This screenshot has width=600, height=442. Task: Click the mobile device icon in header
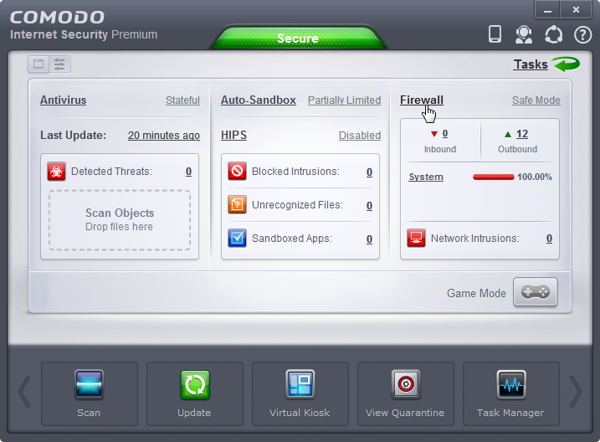point(495,34)
